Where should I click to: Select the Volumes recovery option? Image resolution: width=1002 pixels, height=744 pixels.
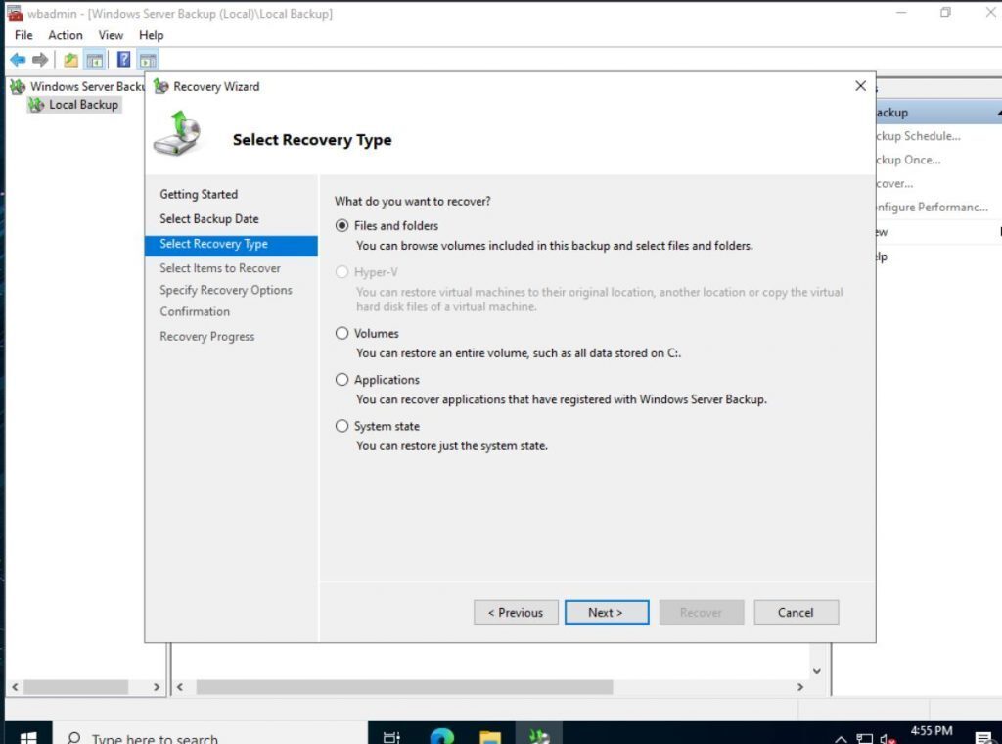[342, 333]
